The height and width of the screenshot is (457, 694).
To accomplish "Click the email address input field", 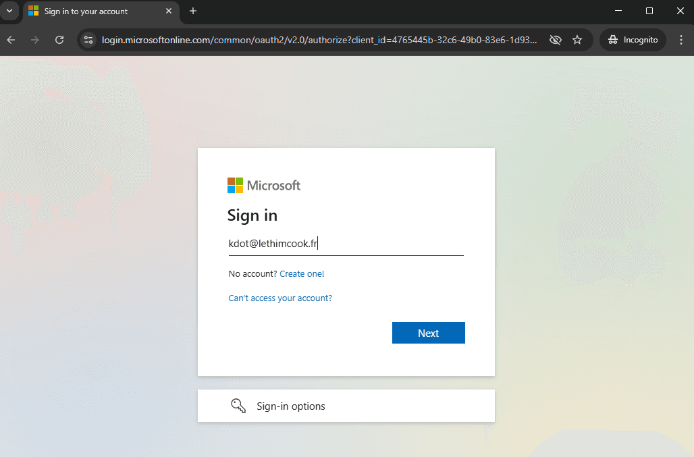I will (x=346, y=244).
